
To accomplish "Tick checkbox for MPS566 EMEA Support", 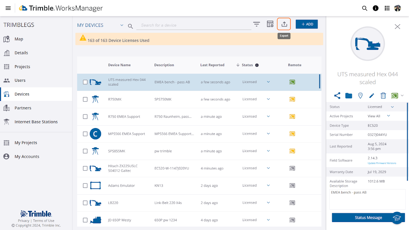I will pos(85,134).
